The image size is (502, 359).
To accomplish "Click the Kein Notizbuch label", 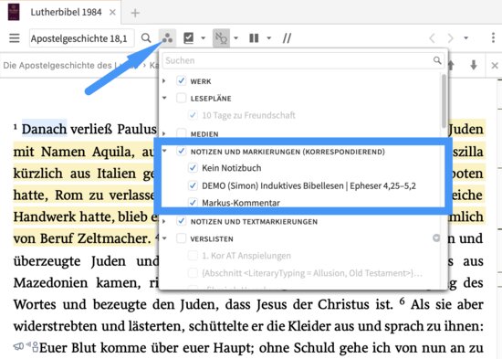I will click(232, 168).
